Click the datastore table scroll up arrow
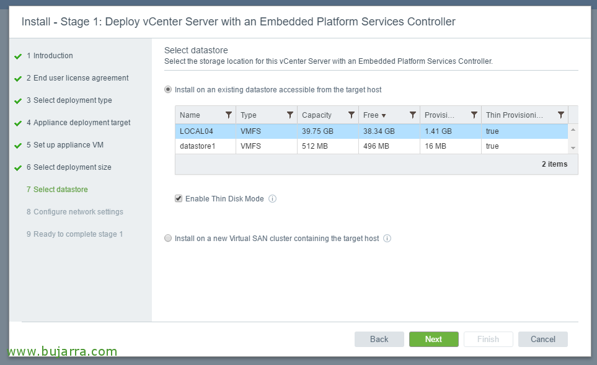Screen dimensions: 597x365 click(573, 130)
